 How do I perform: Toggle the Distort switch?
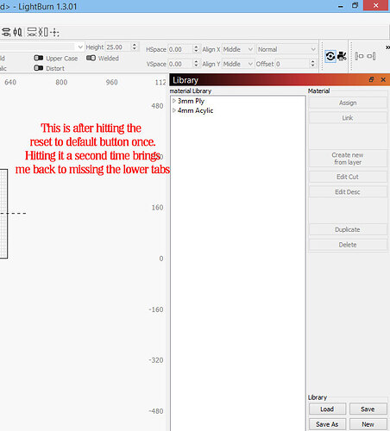39,68
